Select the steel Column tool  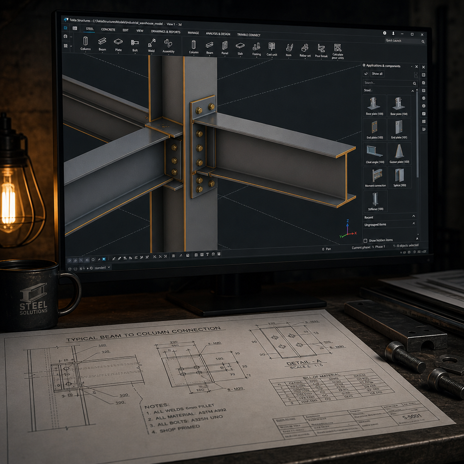(86, 43)
